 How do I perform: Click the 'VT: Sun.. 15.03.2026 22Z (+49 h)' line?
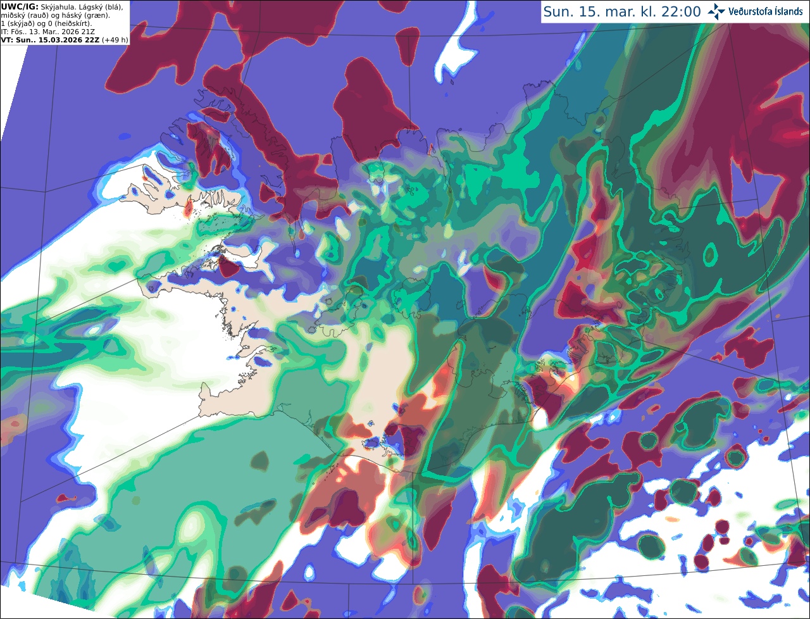65,39
